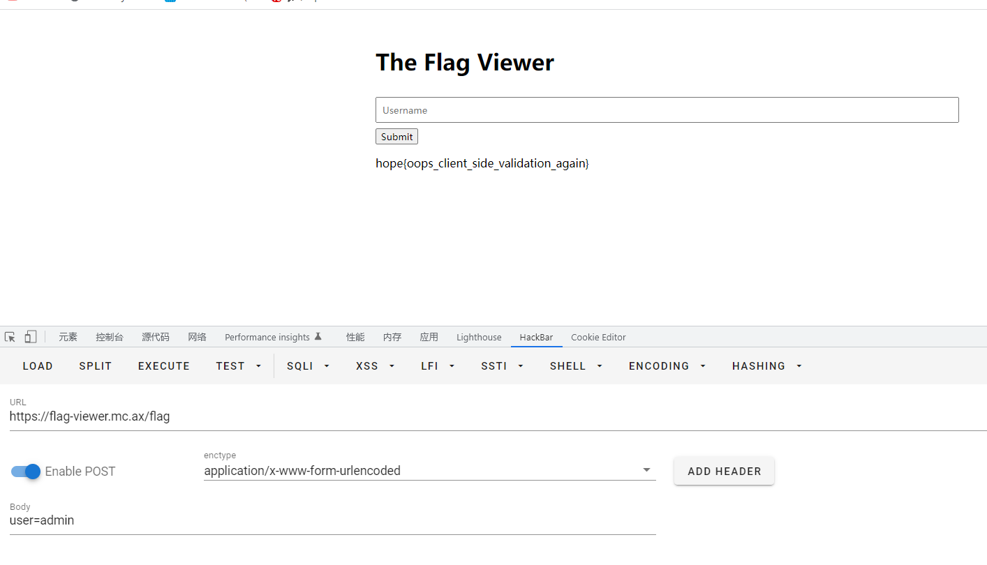Activate the inspect element picker icon
Image resolution: width=987 pixels, height=565 pixels.
pos(10,337)
